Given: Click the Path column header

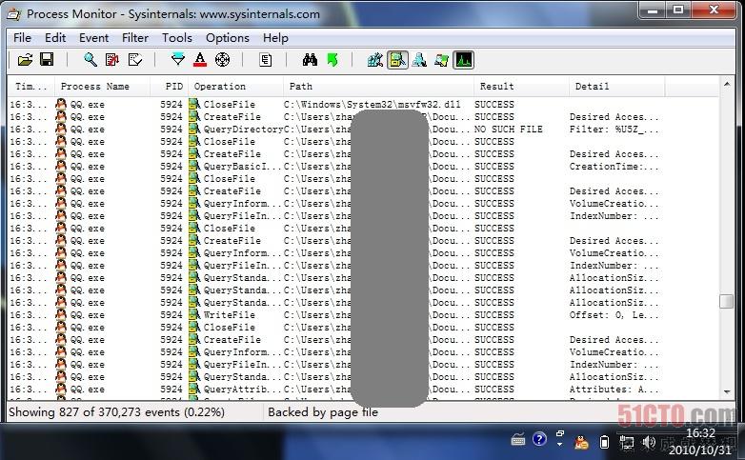Looking at the screenshot, I should pos(378,87).
